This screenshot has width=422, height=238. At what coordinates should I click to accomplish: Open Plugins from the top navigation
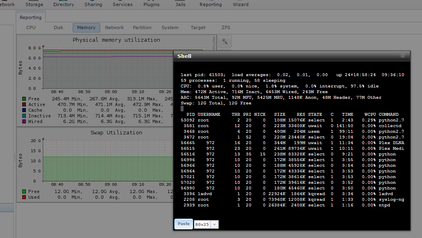click(x=152, y=4)
